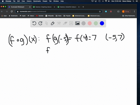The image size is (140, 105).
Task: Open the YouTube bookmark
Action: pos(40,16)
